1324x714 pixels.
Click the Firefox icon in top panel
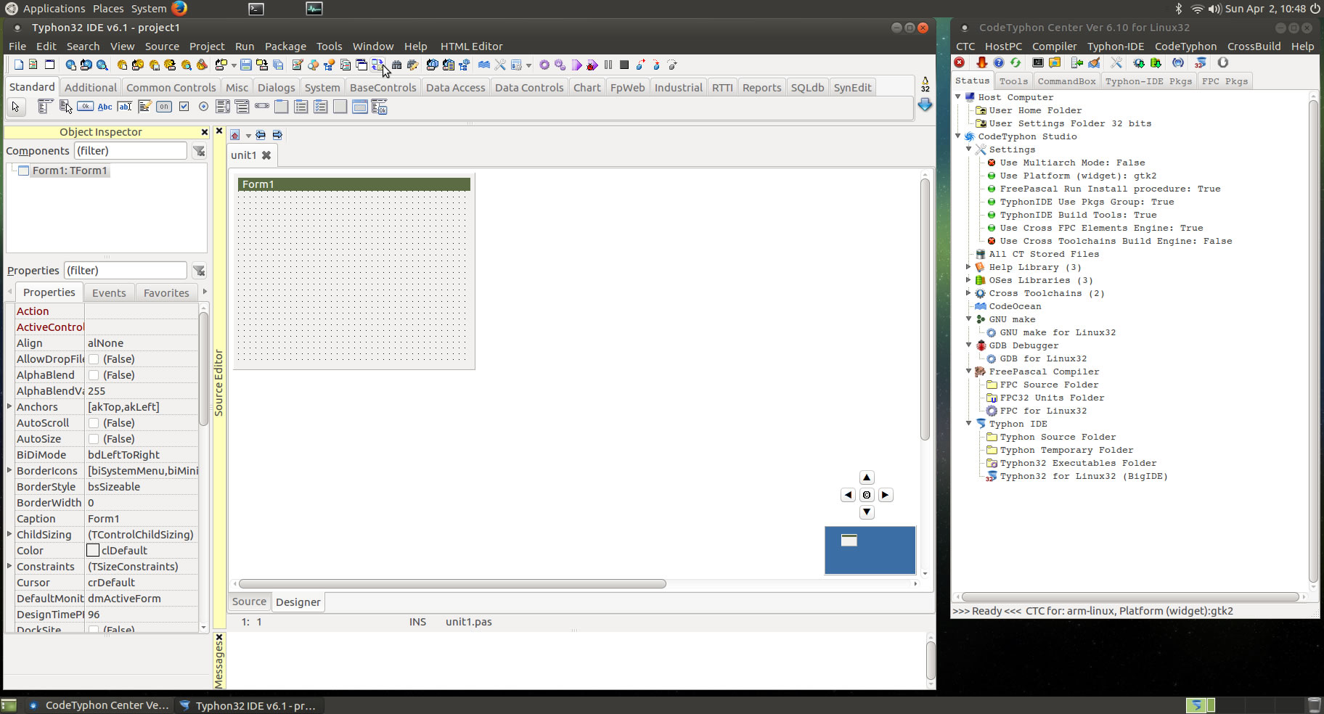[179, 8]
